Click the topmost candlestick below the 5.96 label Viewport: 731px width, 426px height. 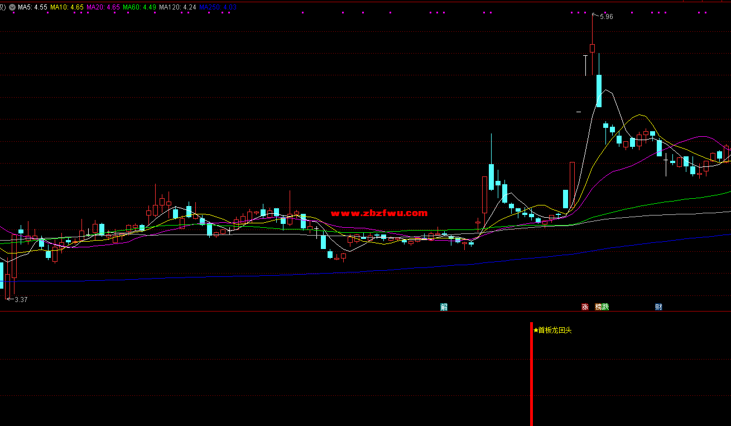pos(592,47)
